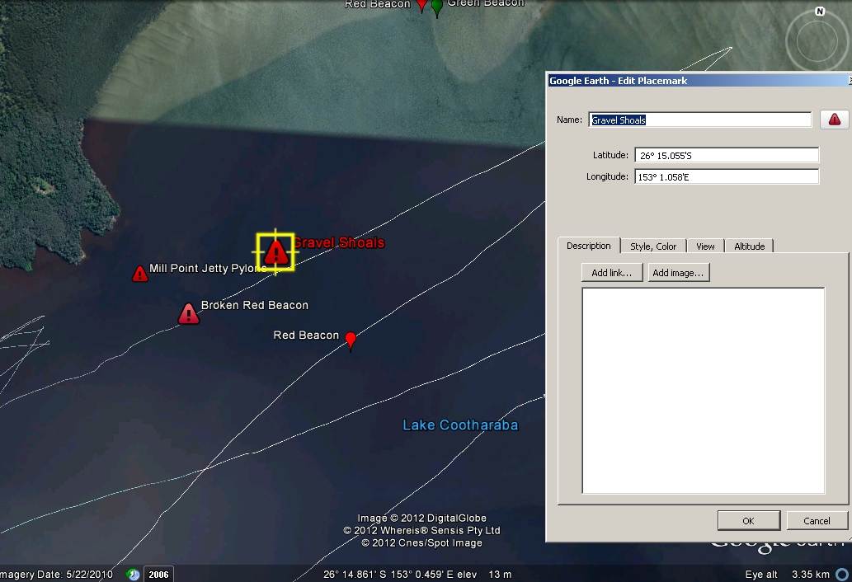Focus the Longitude input field
The height and width of the screenshot is (582, 852).
coord(726,176)
